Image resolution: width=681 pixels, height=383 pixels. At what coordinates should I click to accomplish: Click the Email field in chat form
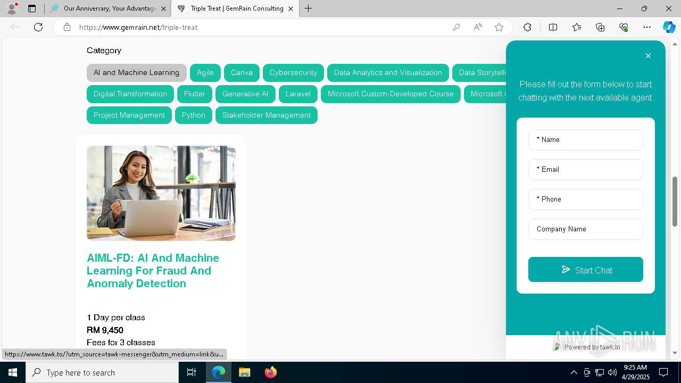pos(586,170)
